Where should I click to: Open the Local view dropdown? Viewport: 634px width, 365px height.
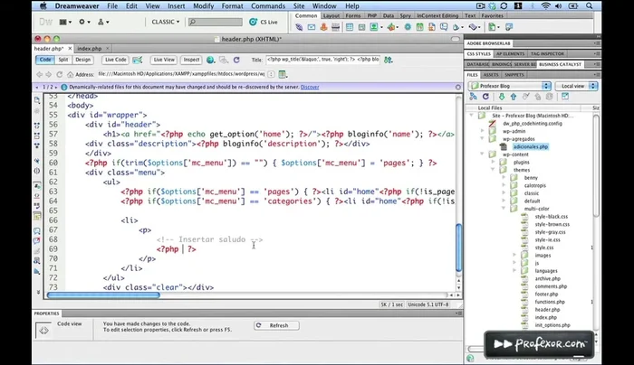[575, 86]
